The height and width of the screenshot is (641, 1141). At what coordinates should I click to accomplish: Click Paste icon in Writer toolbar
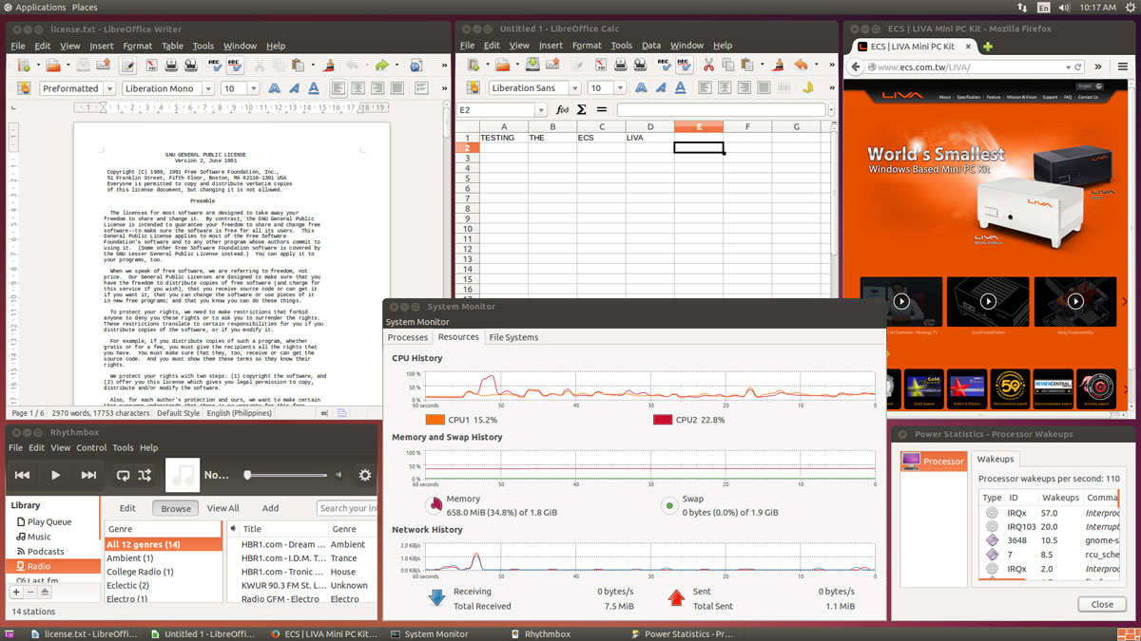click(x=300, y=65)
